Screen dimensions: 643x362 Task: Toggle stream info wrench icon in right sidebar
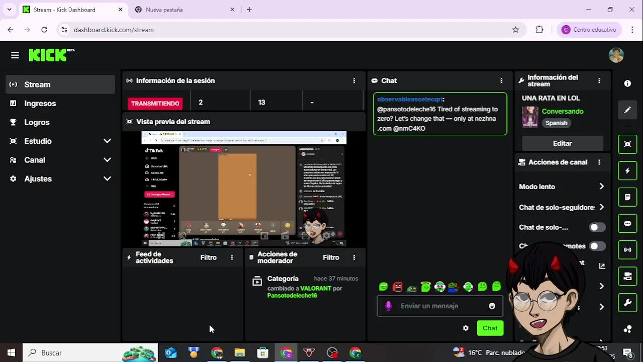point(627,303)
